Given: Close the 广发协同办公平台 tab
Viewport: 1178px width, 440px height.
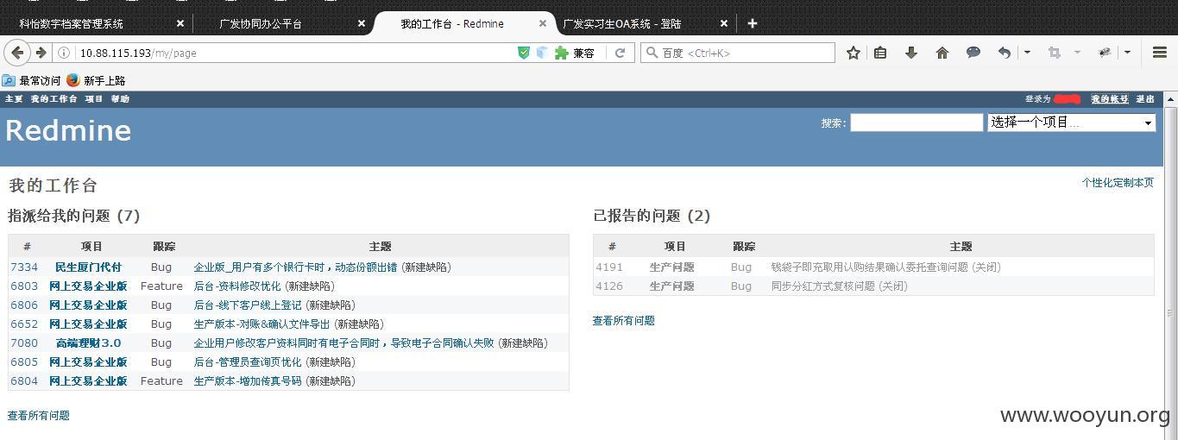Looking at the screenshot, I should (362, 23).
